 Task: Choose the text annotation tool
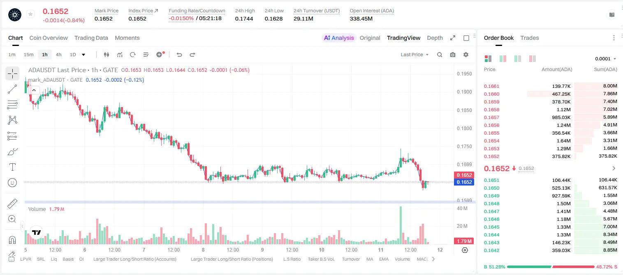12,167
